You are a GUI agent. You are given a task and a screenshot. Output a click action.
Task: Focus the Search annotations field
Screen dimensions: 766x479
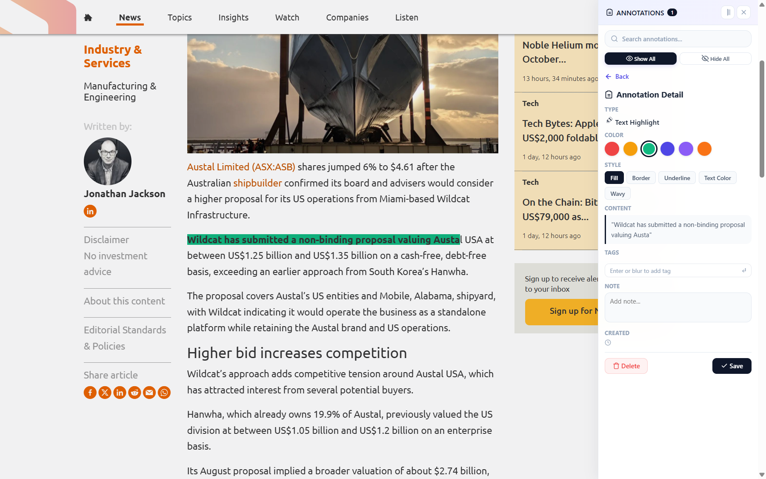(678, 39)
